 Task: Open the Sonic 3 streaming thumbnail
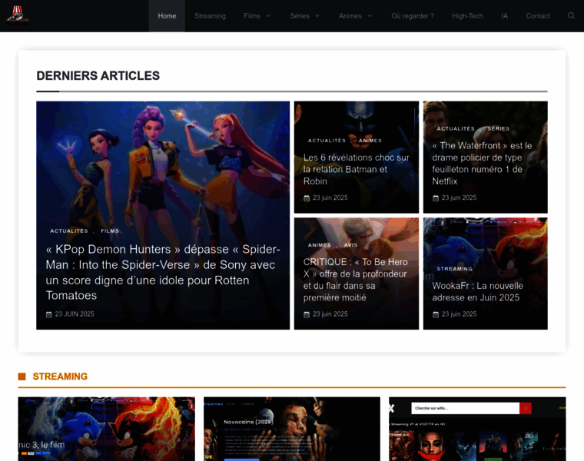tap(107, 429)
